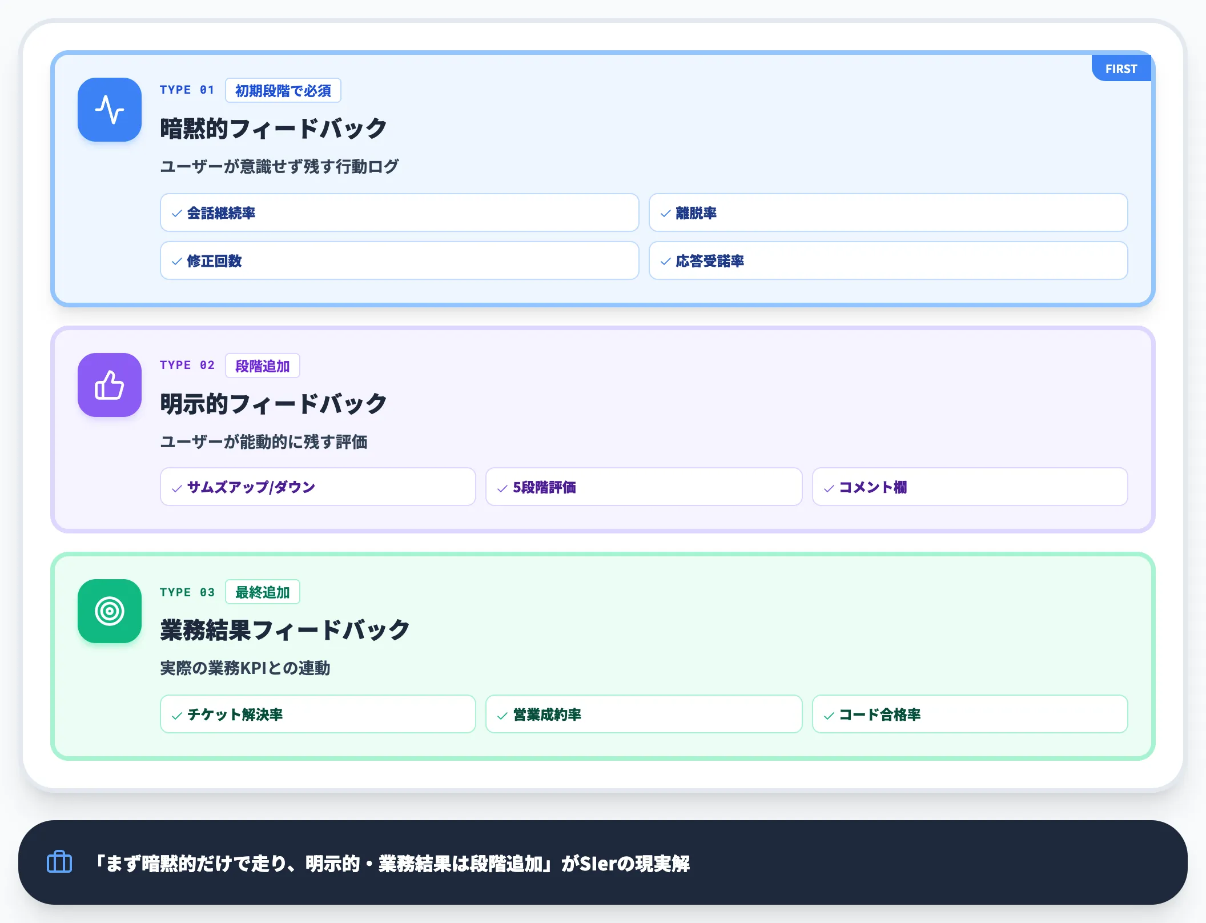
Task: Click the FIRST corner badge
Action: [x=1121, y=69]
